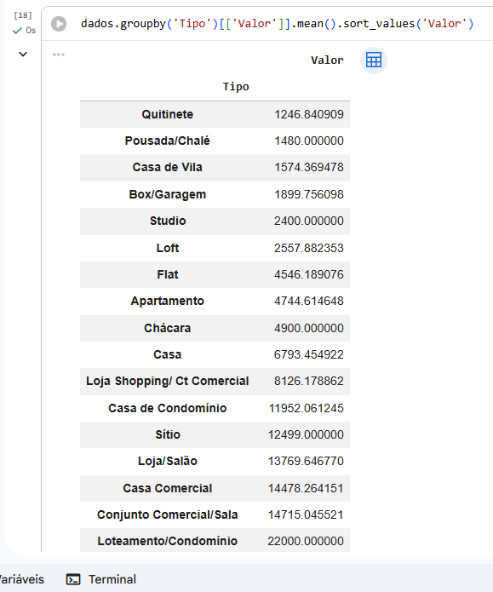Select the Apartamento row label
The width and height of the screenshot is (493, 592).
coord(167,301)
